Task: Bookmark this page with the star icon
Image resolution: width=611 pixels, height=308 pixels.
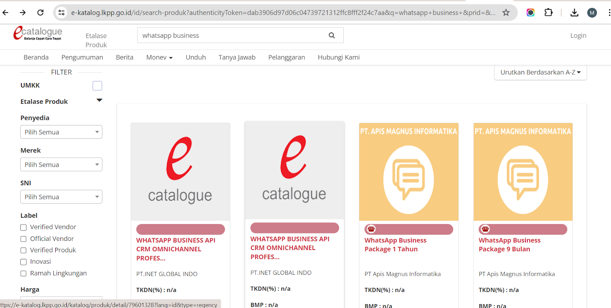Action: 506,13
